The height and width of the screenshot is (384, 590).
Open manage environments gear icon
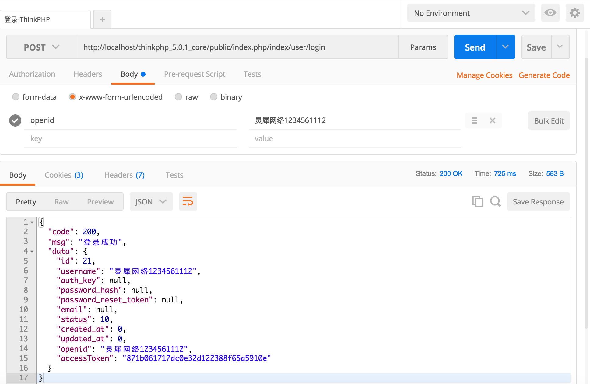[x=574, y=13]
